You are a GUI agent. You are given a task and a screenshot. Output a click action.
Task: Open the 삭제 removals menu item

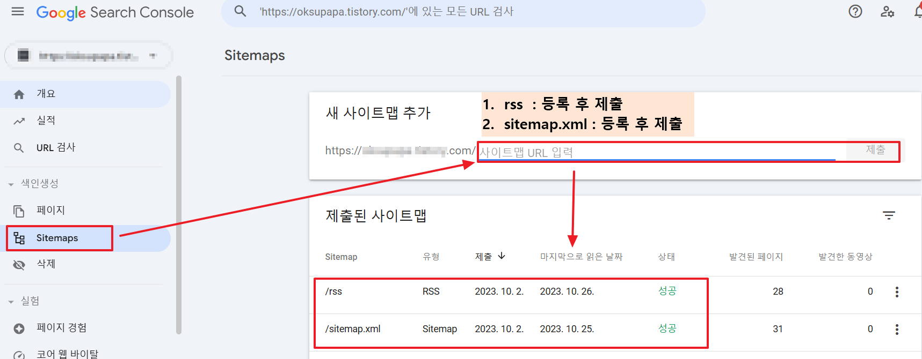[85, 264]
